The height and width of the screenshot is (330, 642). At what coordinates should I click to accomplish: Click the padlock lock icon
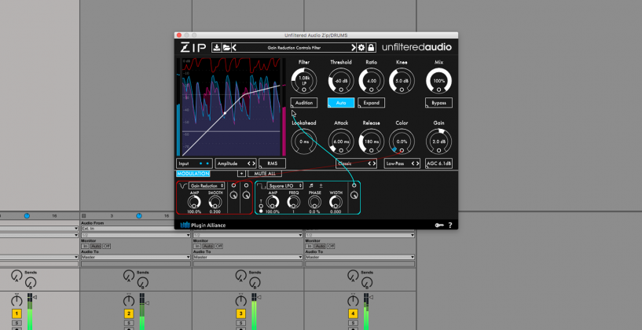tap(371, 47)
